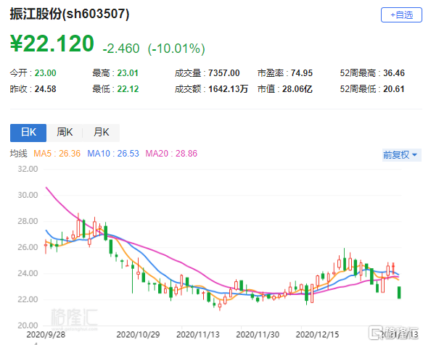
Task: Click the first candlestick at chart start
Action: (46, 246)
